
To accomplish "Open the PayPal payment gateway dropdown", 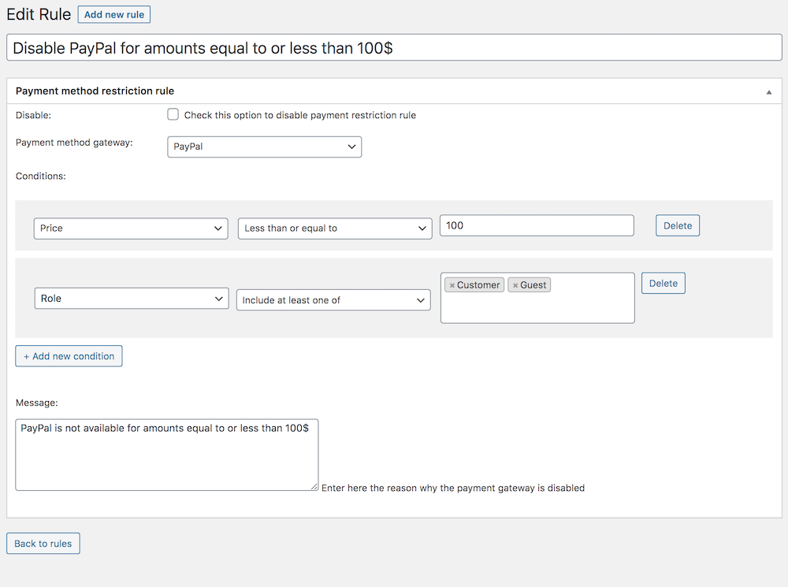I will (x=264, y=147).
